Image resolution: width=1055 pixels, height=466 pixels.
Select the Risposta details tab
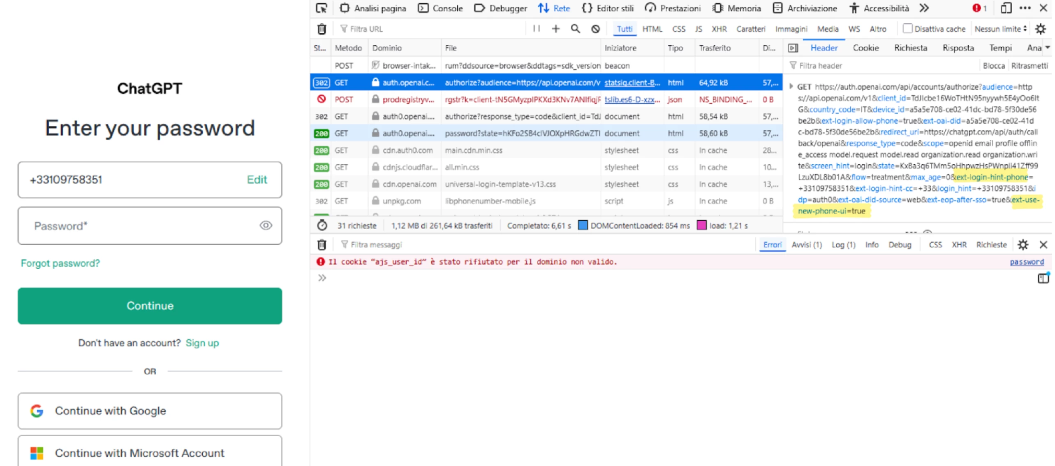[x=958, y=48]
